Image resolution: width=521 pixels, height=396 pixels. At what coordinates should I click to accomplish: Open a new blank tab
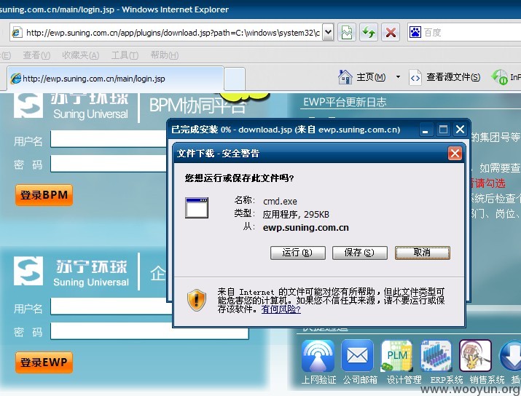click(235, 79)
